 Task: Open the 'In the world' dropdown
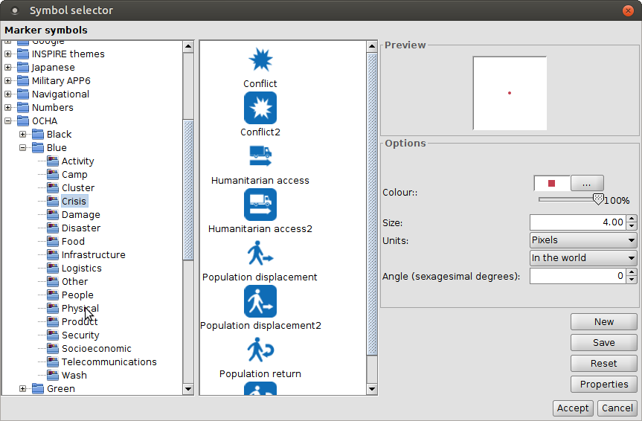[x=582, y=258]
